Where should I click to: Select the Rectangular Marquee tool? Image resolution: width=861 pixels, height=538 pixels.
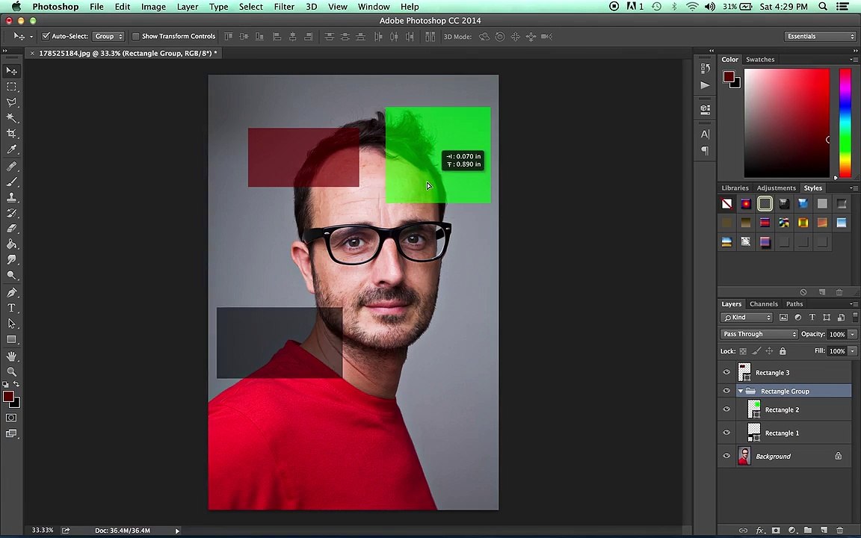pos(11,87)
